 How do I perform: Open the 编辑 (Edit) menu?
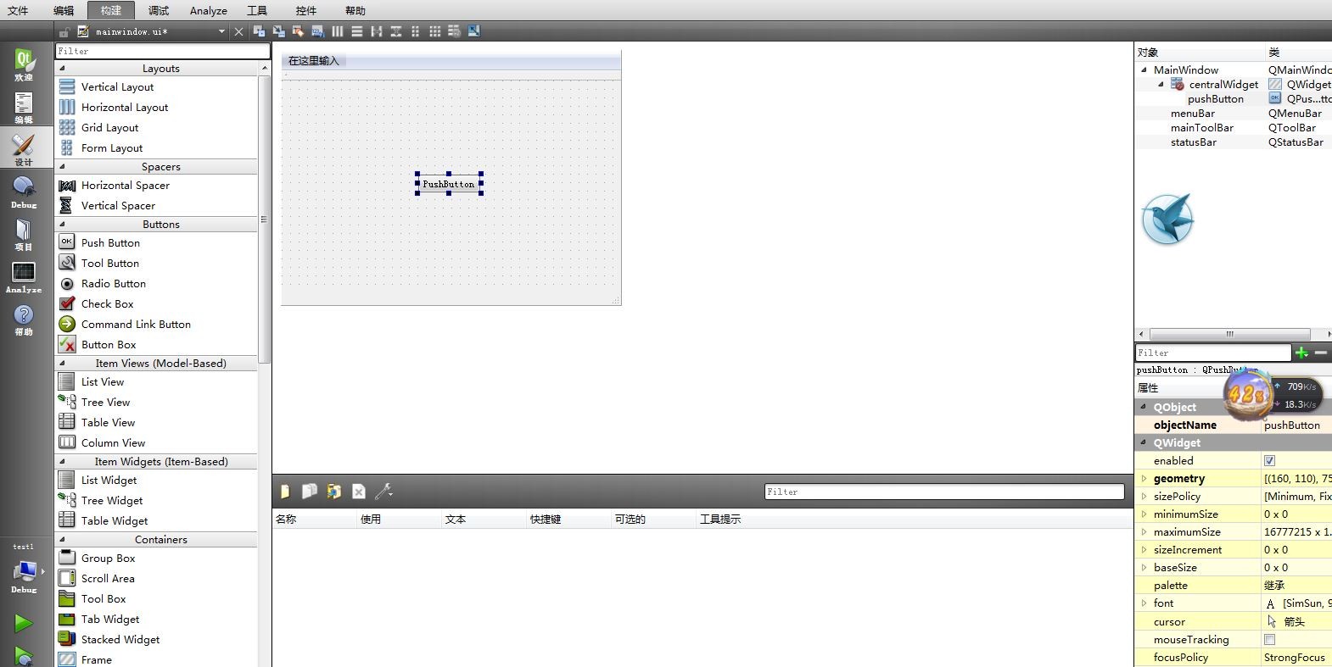[64, 10]
